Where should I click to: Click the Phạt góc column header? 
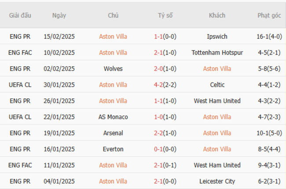269,15
